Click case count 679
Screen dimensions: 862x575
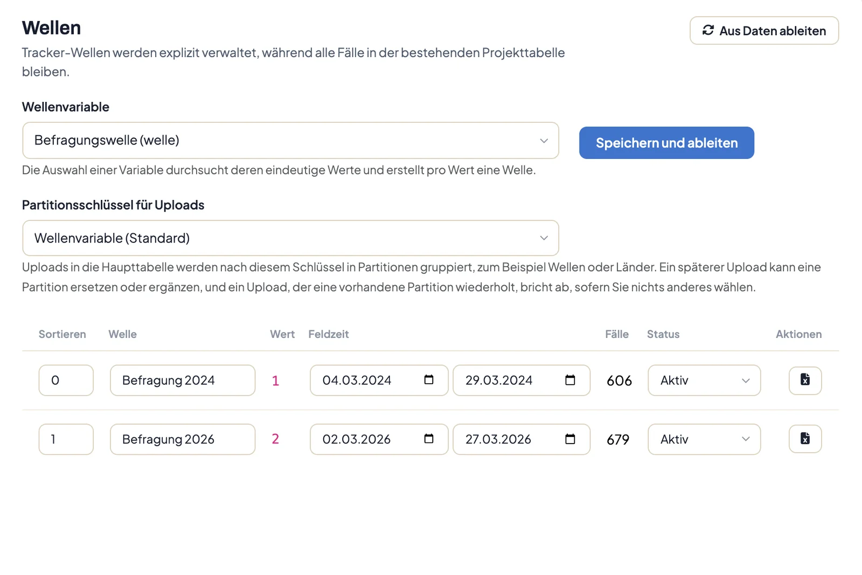coord(618,440)
